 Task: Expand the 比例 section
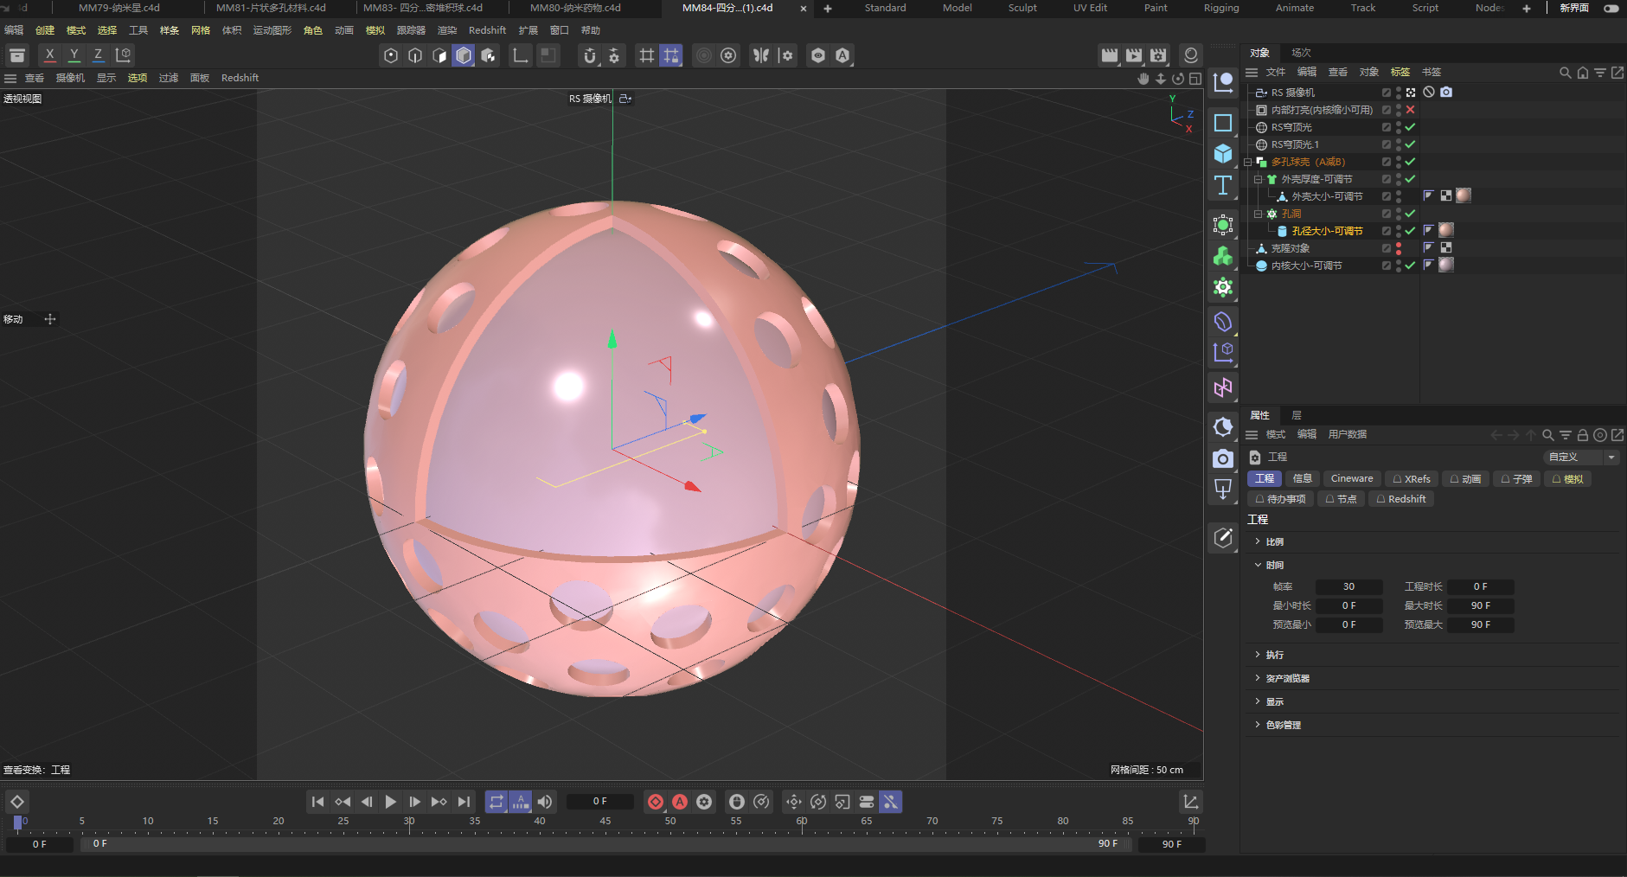coord(1258,541)
